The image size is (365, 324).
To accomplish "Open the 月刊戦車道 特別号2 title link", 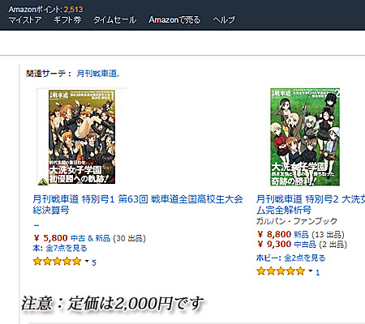I will [x=311, y=204].
